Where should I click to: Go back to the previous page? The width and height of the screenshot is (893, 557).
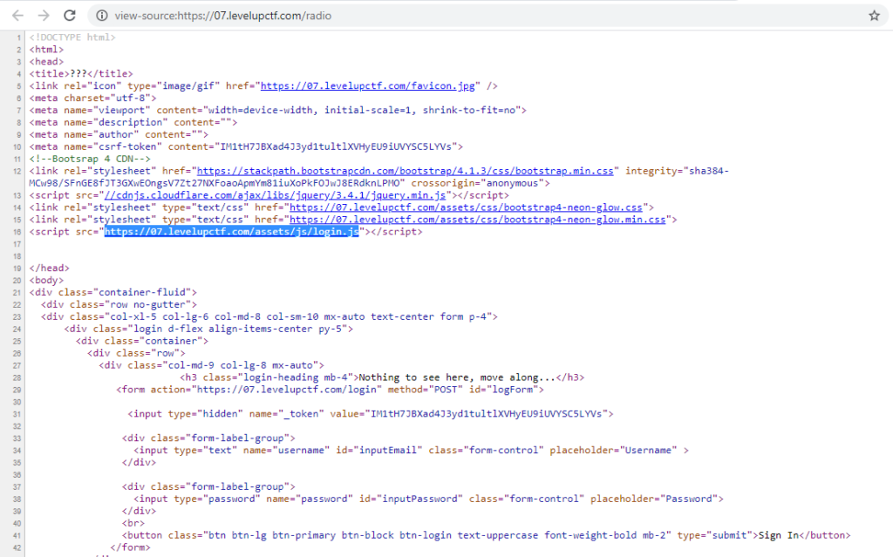point(17,16)
